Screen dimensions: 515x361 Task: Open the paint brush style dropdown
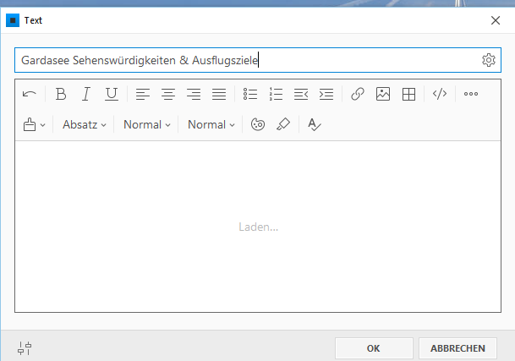click(x=34, y=125)
